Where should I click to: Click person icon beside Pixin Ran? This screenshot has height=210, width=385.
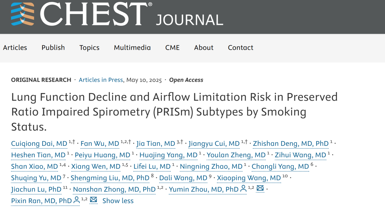(77, 200)
